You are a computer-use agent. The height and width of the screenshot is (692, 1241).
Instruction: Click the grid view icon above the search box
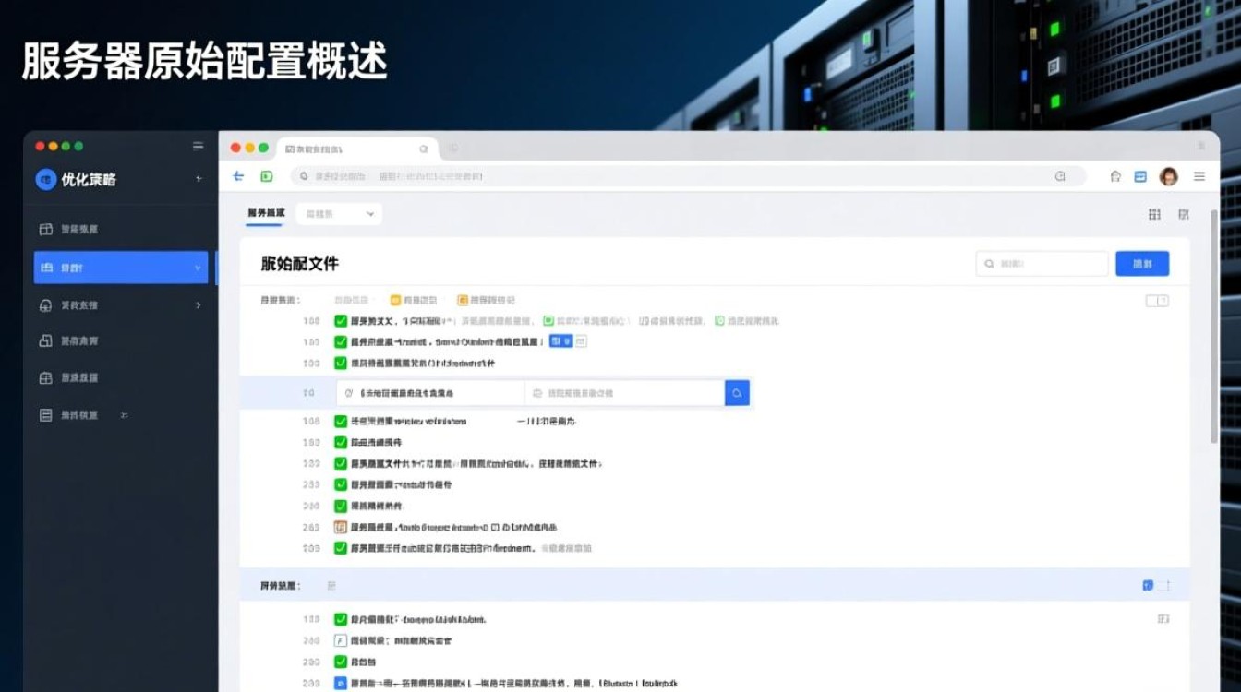(x=1153, y=214)
